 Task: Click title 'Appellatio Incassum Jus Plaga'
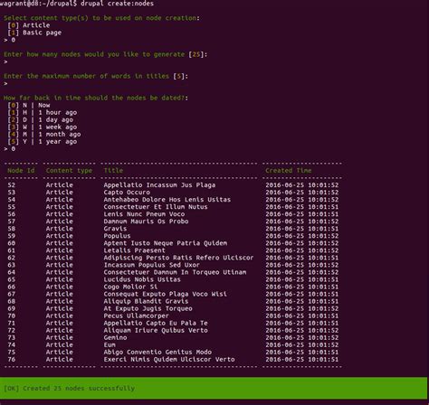click(x=159, y=185)
